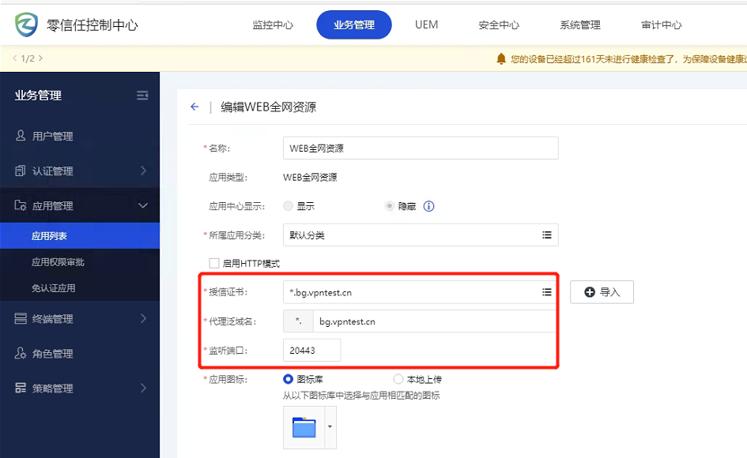
Task: Click the back arrow beside 编辑WEB全网资源
Action: coord(194,107)
